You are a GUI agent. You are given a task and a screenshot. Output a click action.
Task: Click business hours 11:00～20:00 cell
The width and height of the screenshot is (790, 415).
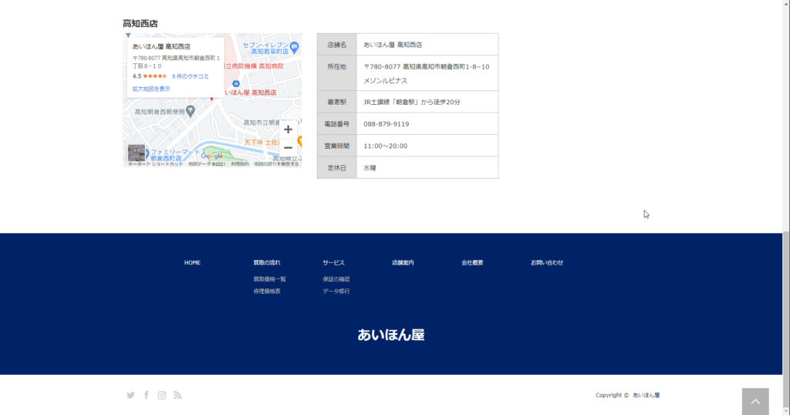click(427, 146)
